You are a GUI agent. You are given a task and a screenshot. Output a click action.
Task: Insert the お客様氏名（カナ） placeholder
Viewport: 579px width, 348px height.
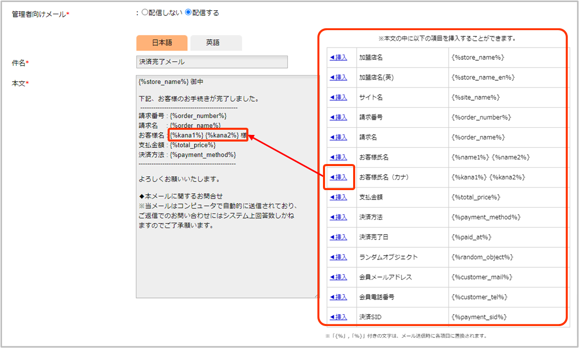click(x=338, y=177)
